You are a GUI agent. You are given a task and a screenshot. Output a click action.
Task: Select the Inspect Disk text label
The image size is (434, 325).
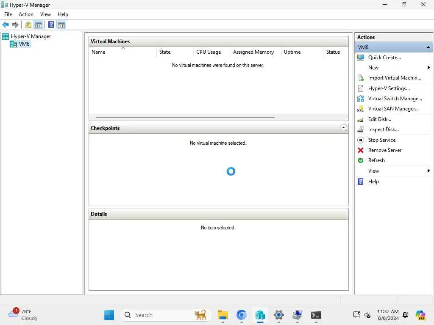pos(383,129)
